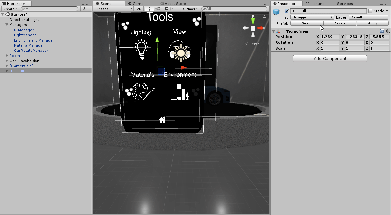
Task: Expand the Room tree item
Action: (7, 56)
